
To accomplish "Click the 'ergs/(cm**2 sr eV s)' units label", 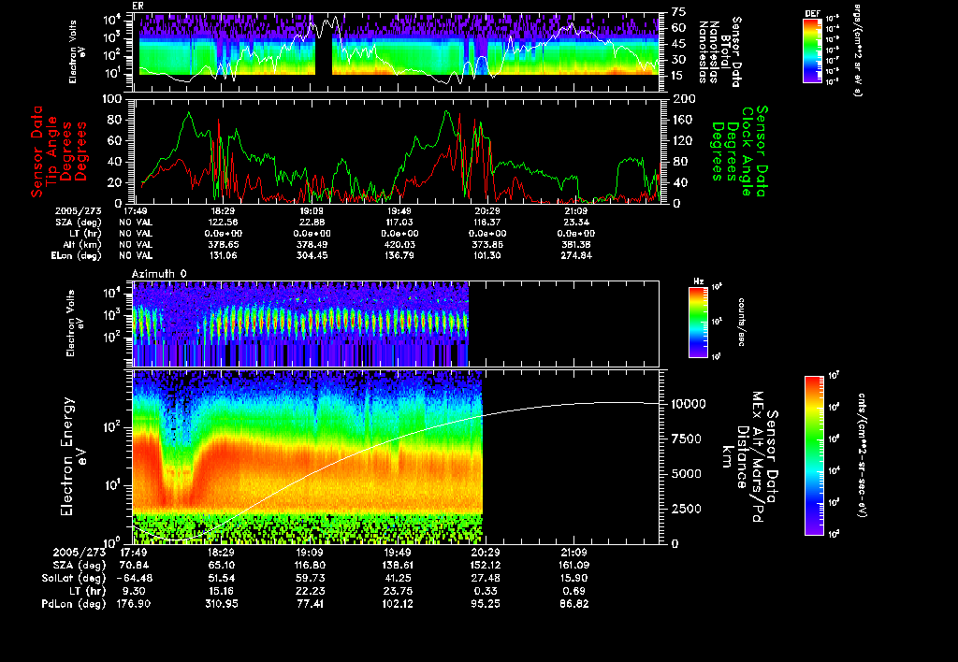I will [857, 50].
